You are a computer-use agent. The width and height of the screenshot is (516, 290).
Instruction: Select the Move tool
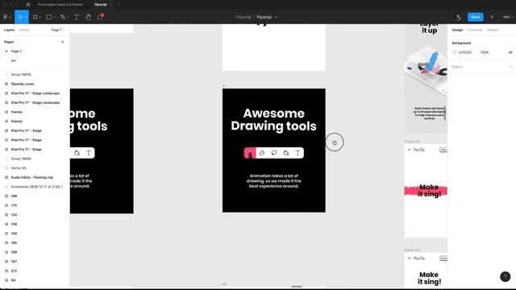20,17
